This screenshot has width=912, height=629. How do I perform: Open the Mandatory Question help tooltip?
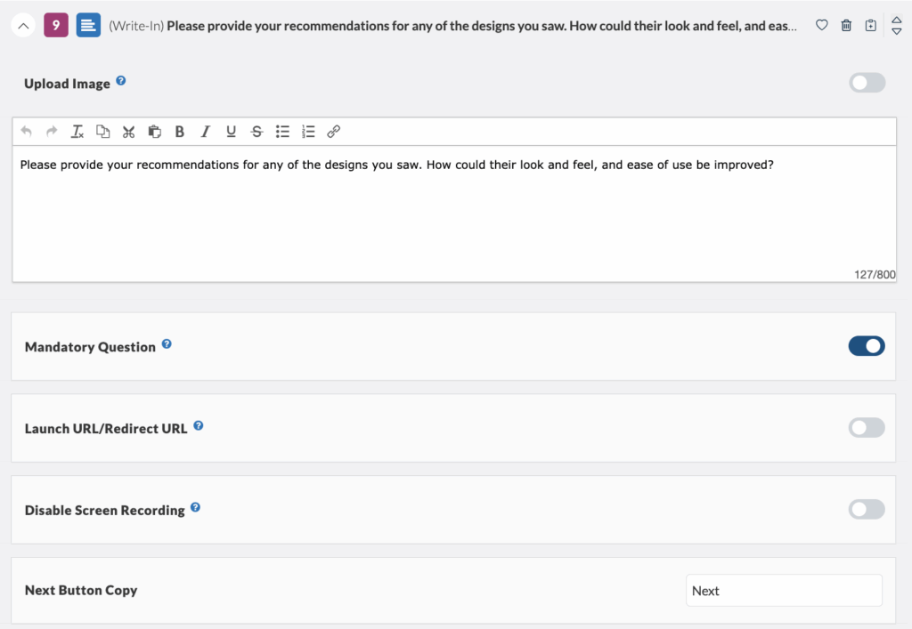167,343
